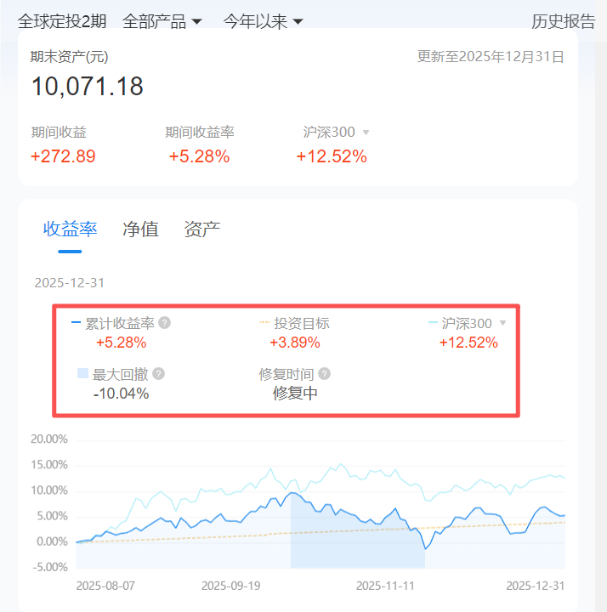Toggle the 最大回撤 shaded legend square

click(82, 373)
